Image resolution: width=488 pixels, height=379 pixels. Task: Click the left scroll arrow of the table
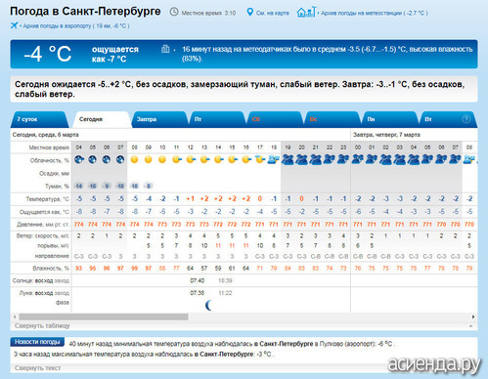pyautogui.click(x=15, y=316)
